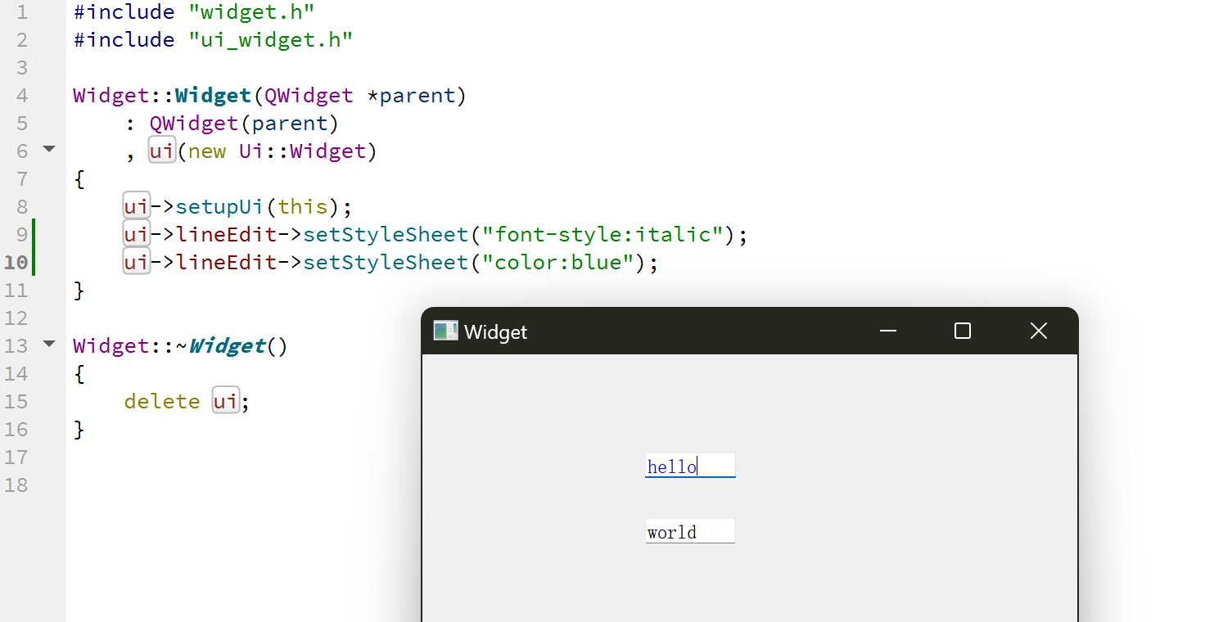Click setStyleSheet on line 9
The width and height of the screenshot is (1223, 622).
click(x=386, y=235)
